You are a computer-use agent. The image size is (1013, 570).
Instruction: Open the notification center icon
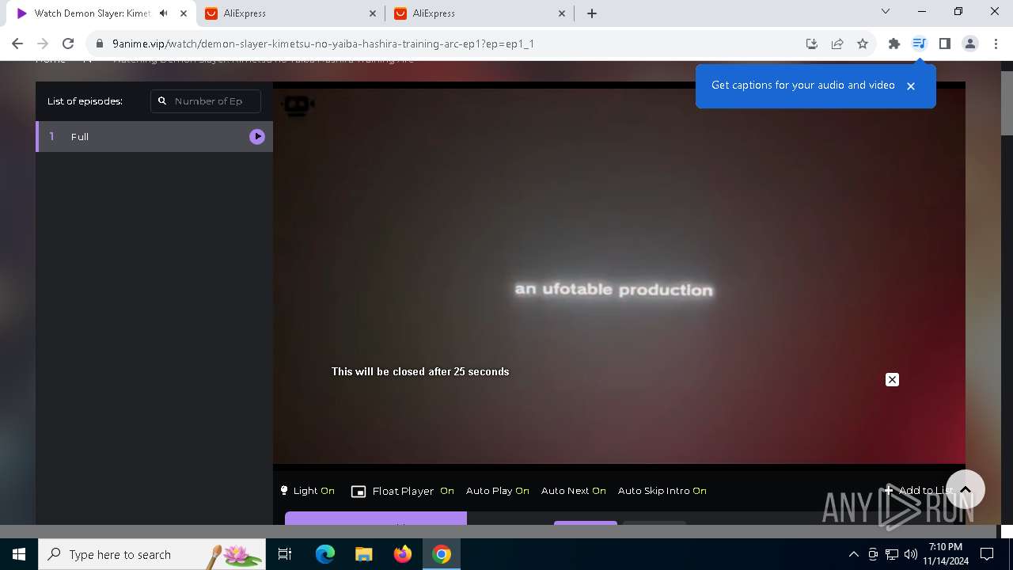(x=987, y=554)
